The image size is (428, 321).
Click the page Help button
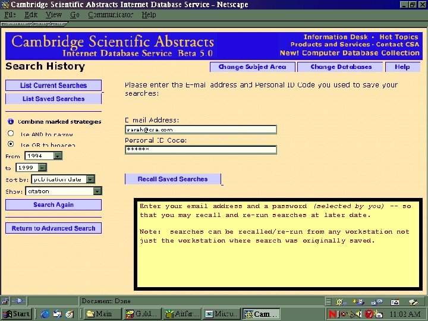point(402,67)
